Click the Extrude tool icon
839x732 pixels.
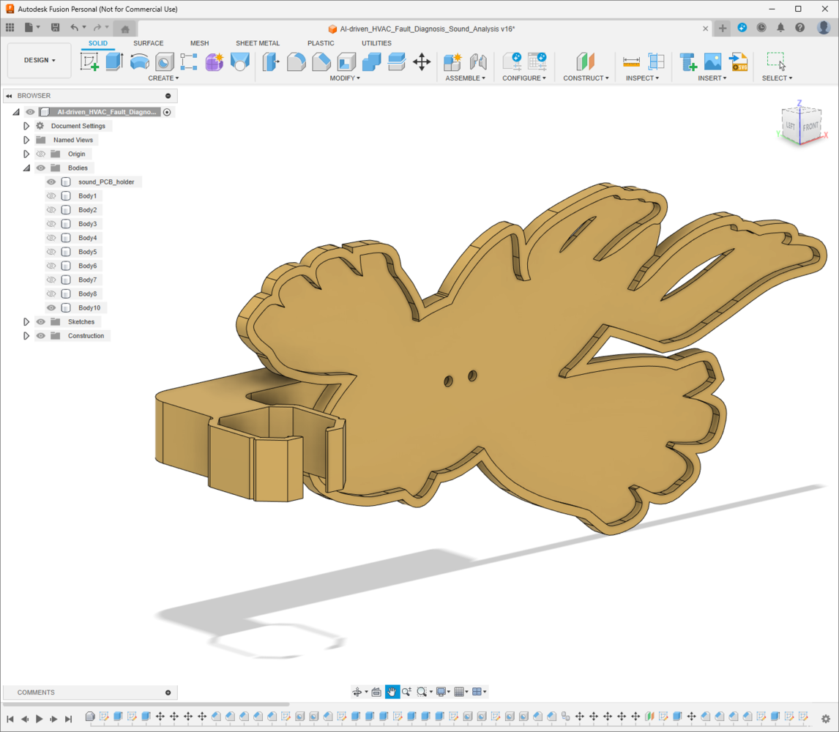pyautogui.click(x=114, y=61)
